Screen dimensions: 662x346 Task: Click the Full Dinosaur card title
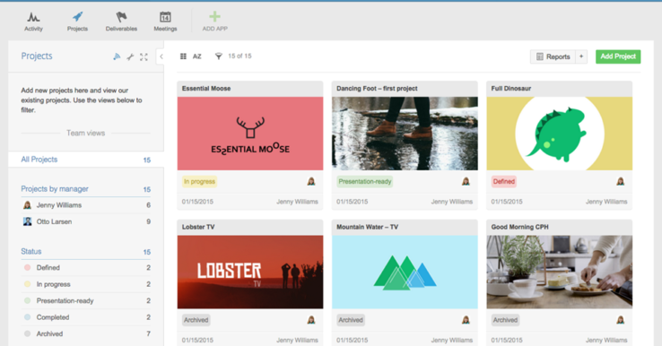[511, 88]
